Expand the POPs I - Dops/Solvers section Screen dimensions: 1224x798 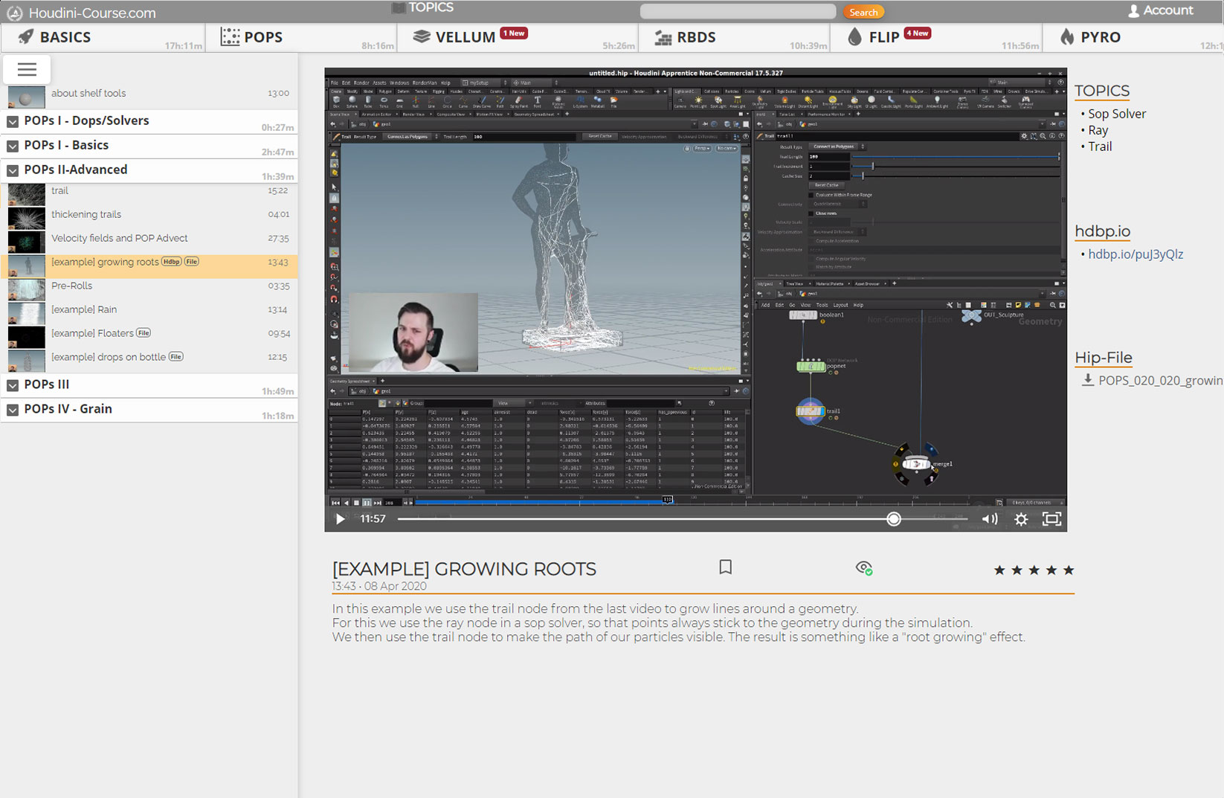tap(12, 120)
